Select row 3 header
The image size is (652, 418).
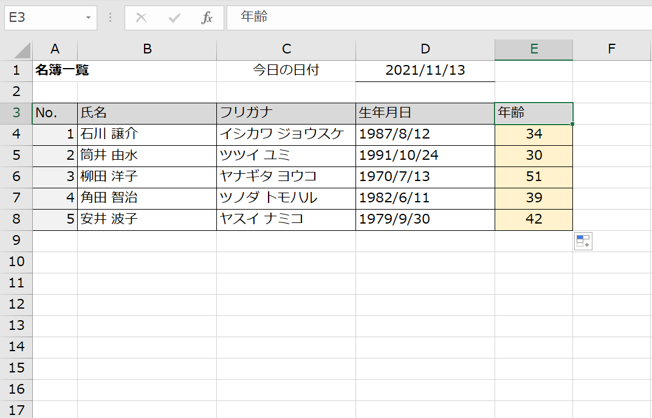tap(16, 113)
